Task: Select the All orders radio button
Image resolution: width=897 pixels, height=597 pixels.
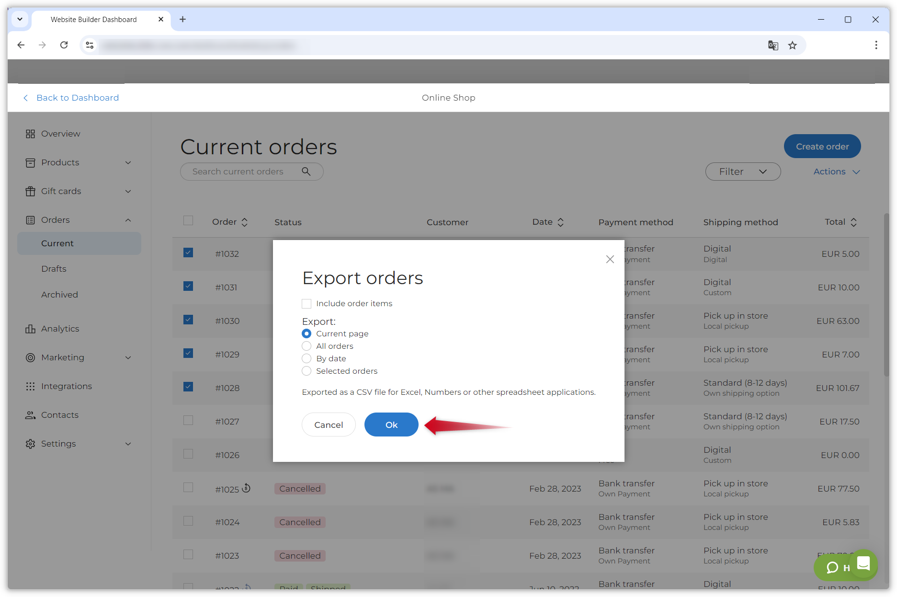Action: point(307,346)
